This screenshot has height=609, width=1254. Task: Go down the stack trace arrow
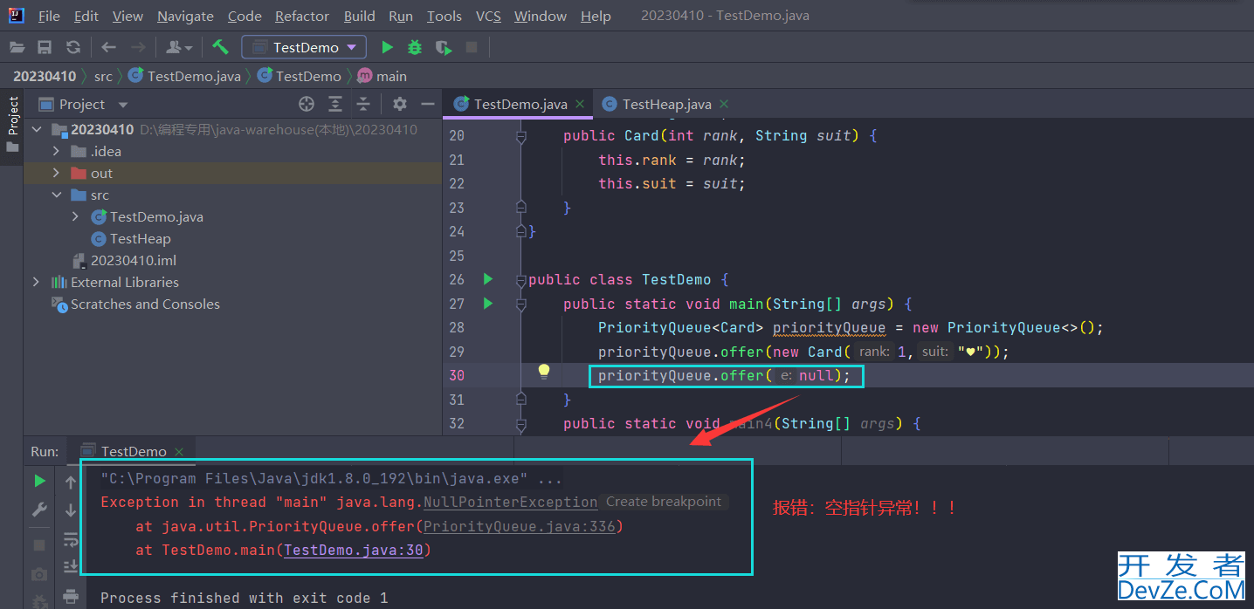point(71,510)
